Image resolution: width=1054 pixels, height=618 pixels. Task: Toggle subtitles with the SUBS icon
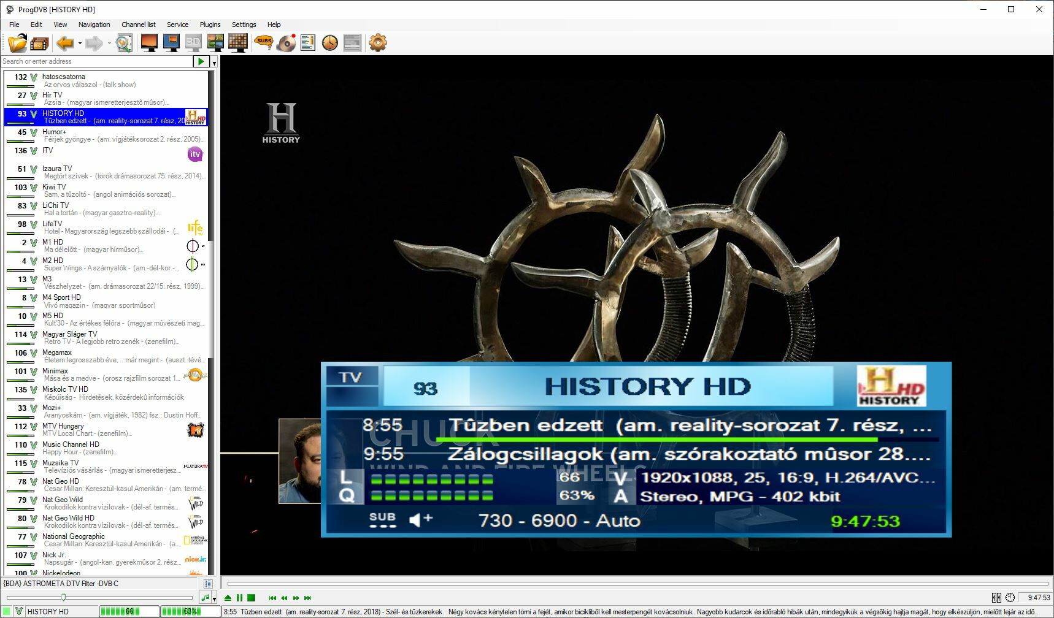[264, 43]
